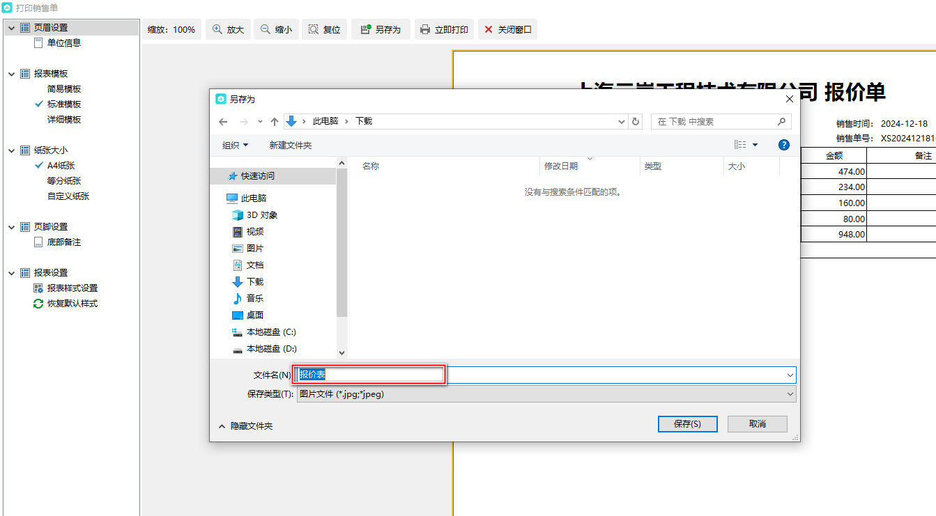Click the red X close window (关闭窗口) icon
936x516 pixels.
[x=489, y=30]
